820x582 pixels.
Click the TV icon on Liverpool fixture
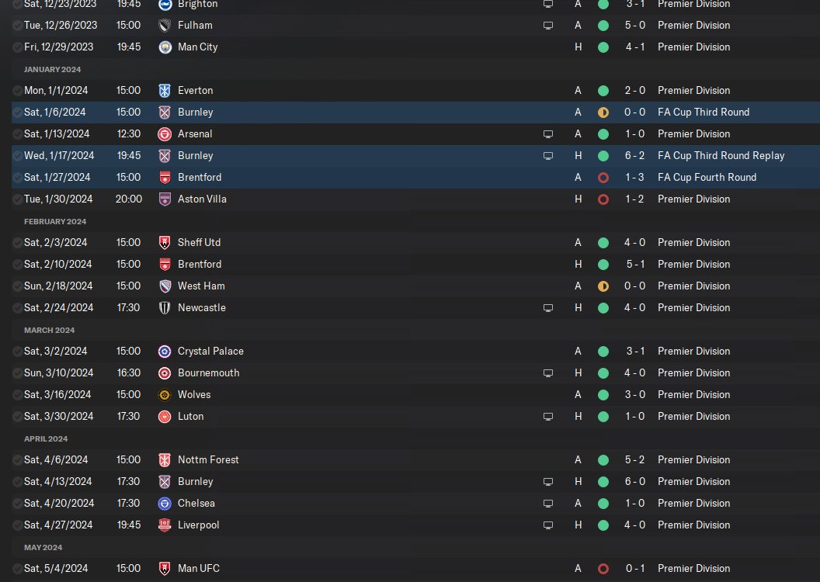click(x=548, y=525)
